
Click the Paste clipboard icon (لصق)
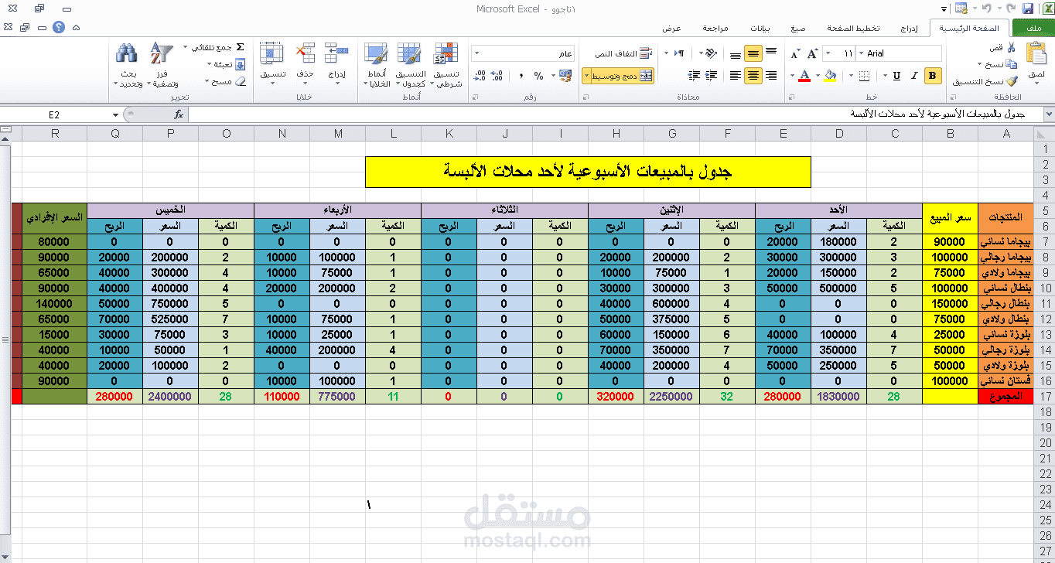(x=1036, y=54)
